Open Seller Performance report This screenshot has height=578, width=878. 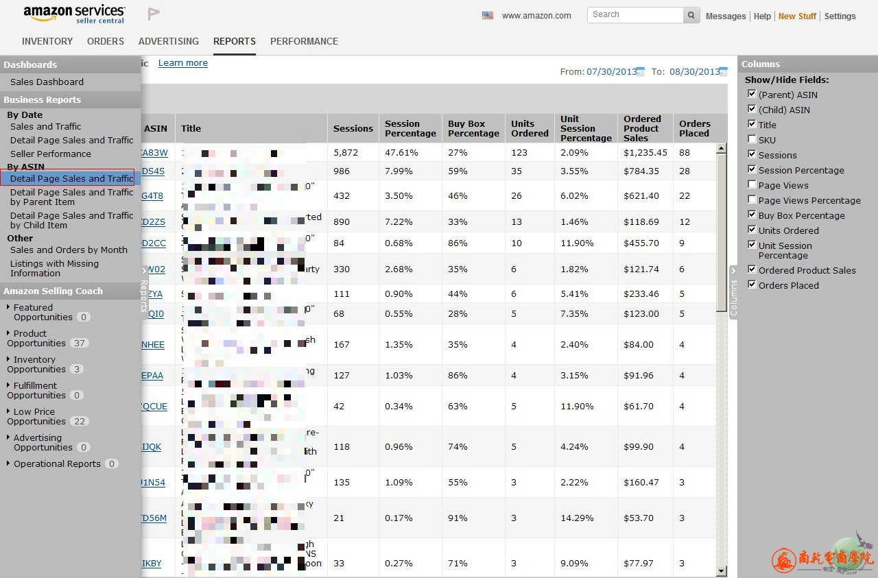(x=51, y=154)
